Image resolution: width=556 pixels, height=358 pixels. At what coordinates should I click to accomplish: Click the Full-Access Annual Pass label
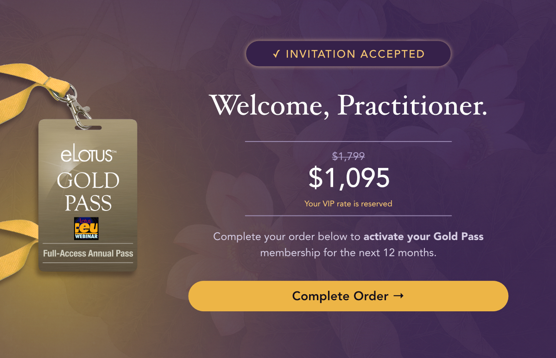click(x=88, y=253)
